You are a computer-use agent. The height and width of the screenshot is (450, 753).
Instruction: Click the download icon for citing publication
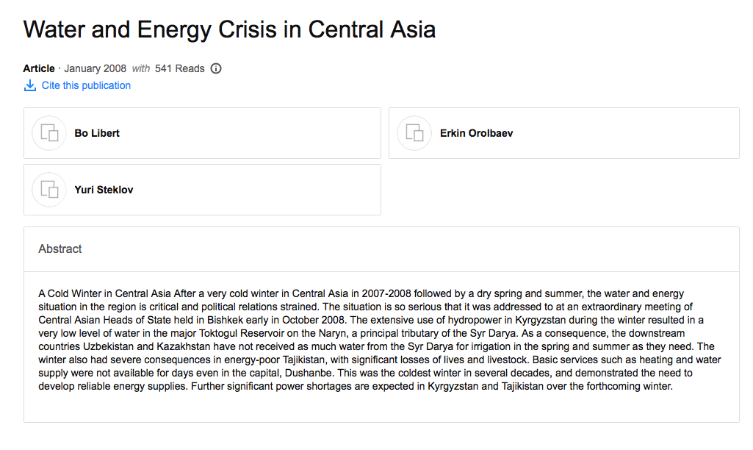coord(30,85)
